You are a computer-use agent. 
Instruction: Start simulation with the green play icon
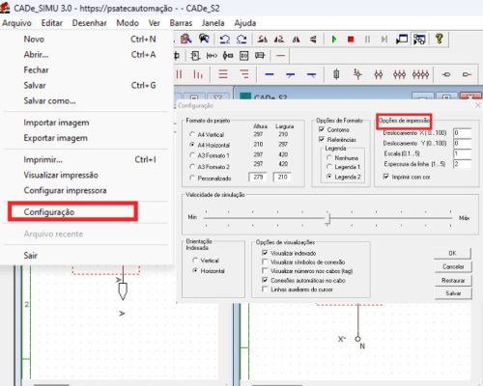[334, 40]
